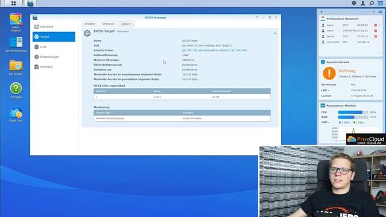
Task: Click the RAM usage bar
Action: [353, 117]
